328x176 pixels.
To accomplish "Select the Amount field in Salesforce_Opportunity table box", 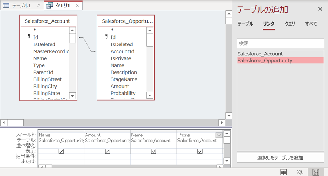I will (120, 86).
